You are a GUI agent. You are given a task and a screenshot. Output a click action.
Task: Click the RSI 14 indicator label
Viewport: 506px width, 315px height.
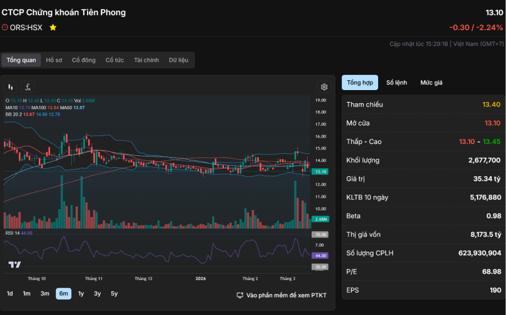coord(18,233)
